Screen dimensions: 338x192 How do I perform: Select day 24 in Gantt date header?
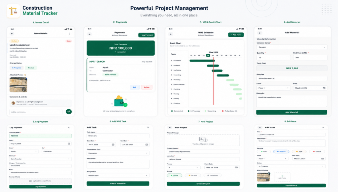click(x=208, y=55)
